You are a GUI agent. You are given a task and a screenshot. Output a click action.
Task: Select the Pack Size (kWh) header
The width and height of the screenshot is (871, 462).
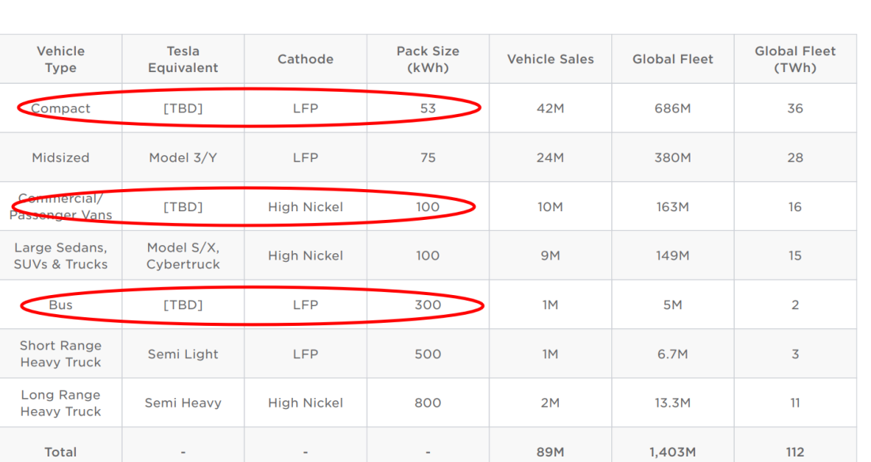[x=428, y=59]
